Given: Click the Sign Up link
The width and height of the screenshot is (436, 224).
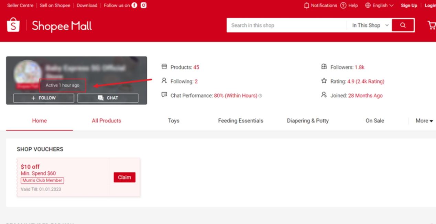Looking at the screenshot, I should 409,6.
